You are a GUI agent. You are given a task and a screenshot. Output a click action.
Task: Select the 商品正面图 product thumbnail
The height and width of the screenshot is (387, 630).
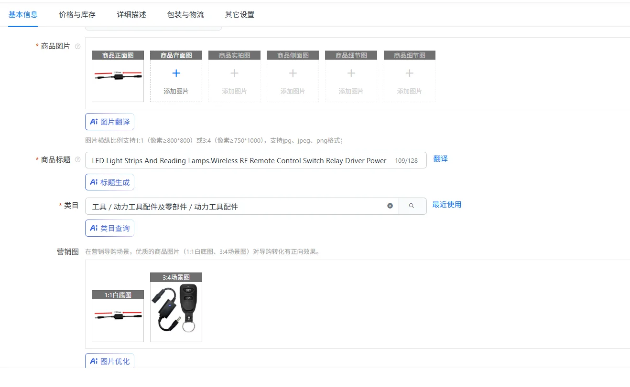tap(118, 76)
